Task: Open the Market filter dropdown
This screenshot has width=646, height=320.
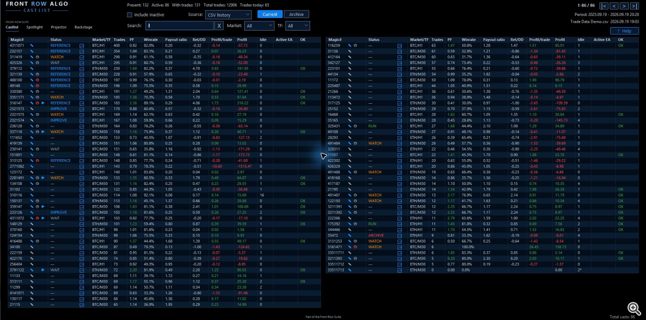Action: [x=259, y=26]
